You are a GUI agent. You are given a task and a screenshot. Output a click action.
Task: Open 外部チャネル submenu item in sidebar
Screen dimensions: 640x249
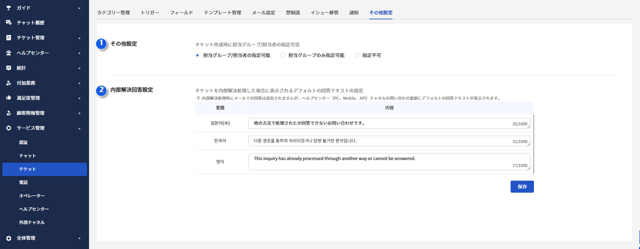pyautogui.click(x=32, y=222)
